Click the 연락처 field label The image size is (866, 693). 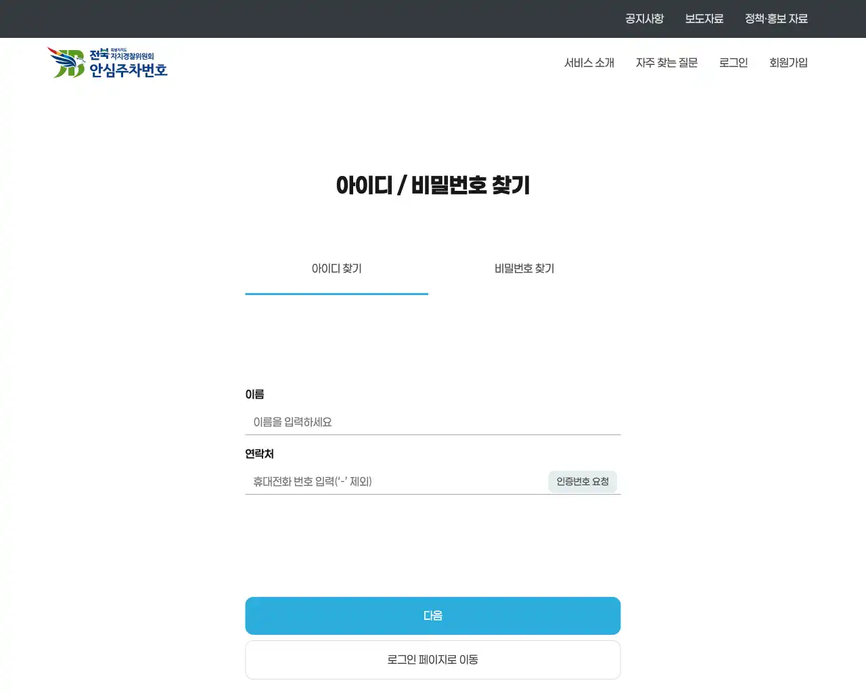tap(259, 454)
